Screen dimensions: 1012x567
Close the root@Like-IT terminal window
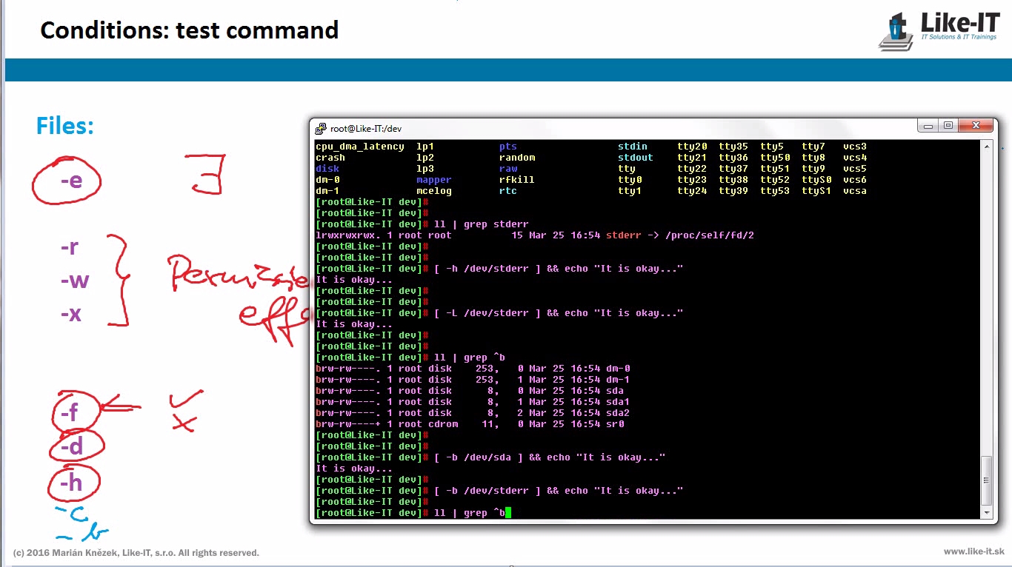click(x=976, y=127)
